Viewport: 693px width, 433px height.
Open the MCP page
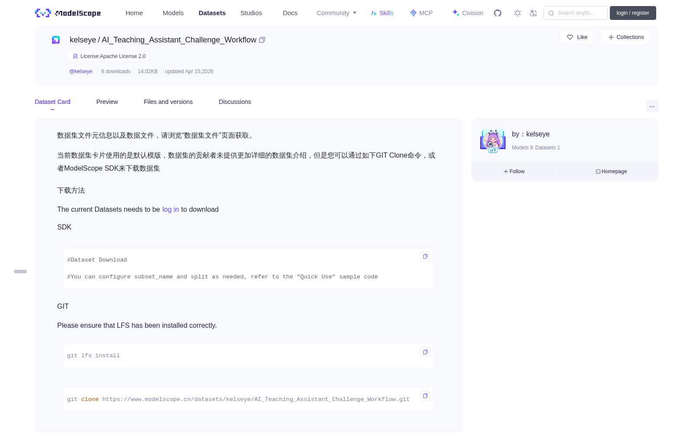pos(421,13)
